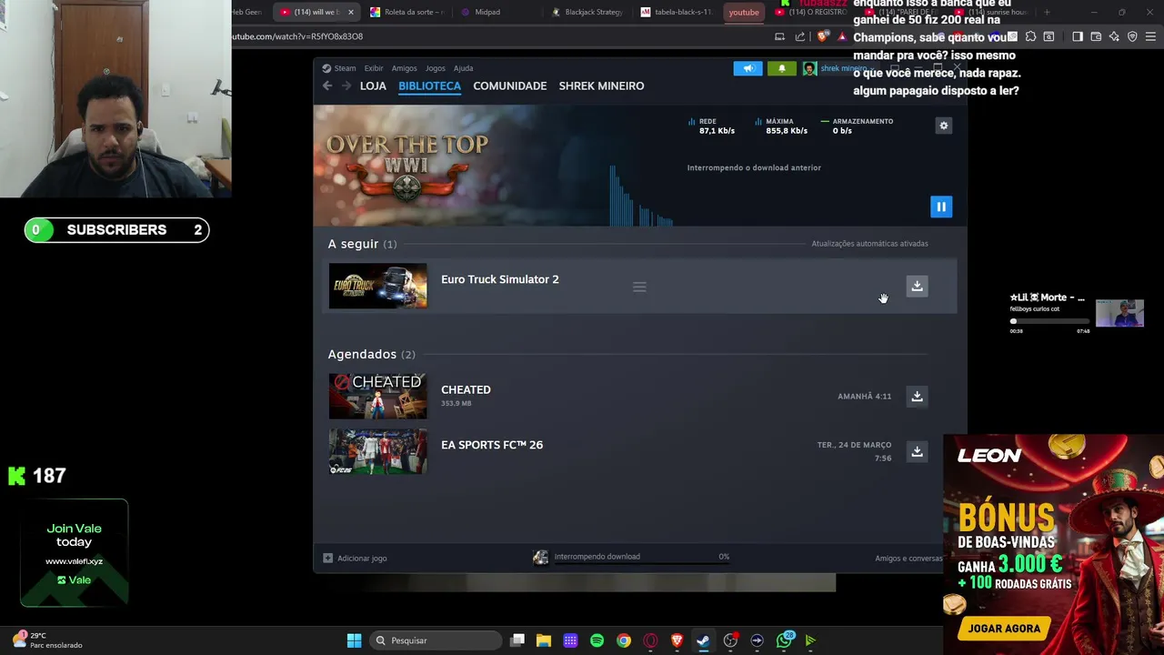Click the Pesquisar taskbar search box
The height and width of the screenshot is (655, 1164).
(436, 640)
